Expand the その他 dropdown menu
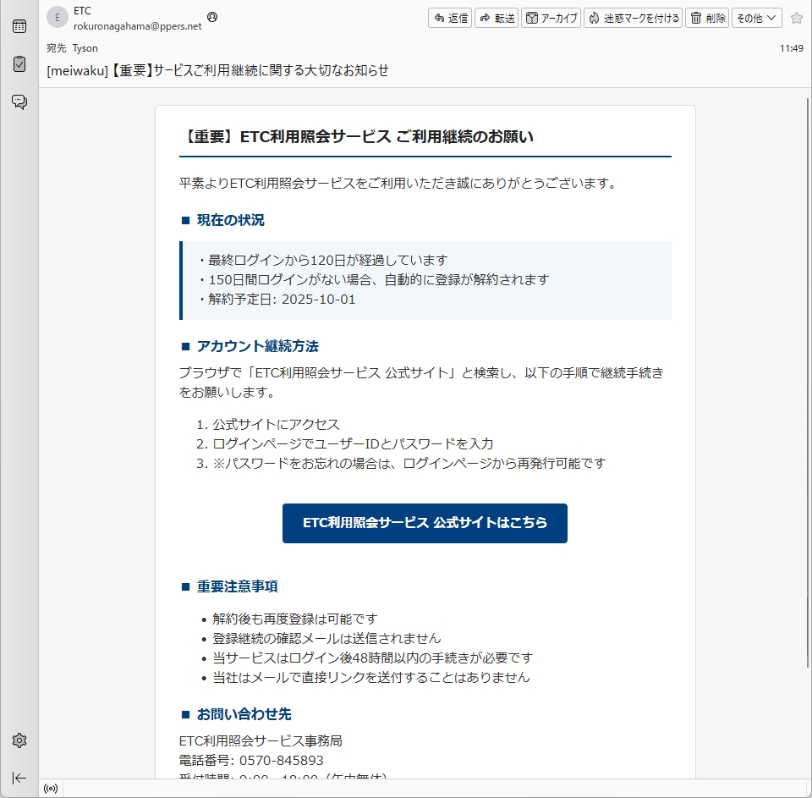The width and height of the screenshot is (812, 798). (756, 18)
